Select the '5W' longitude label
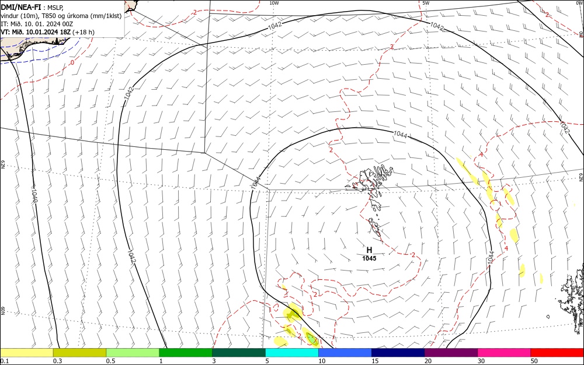 click(x=426, y=3)
